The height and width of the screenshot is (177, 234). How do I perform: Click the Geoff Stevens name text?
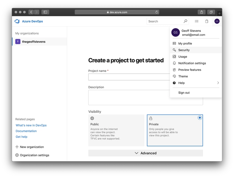coord(191,31)
